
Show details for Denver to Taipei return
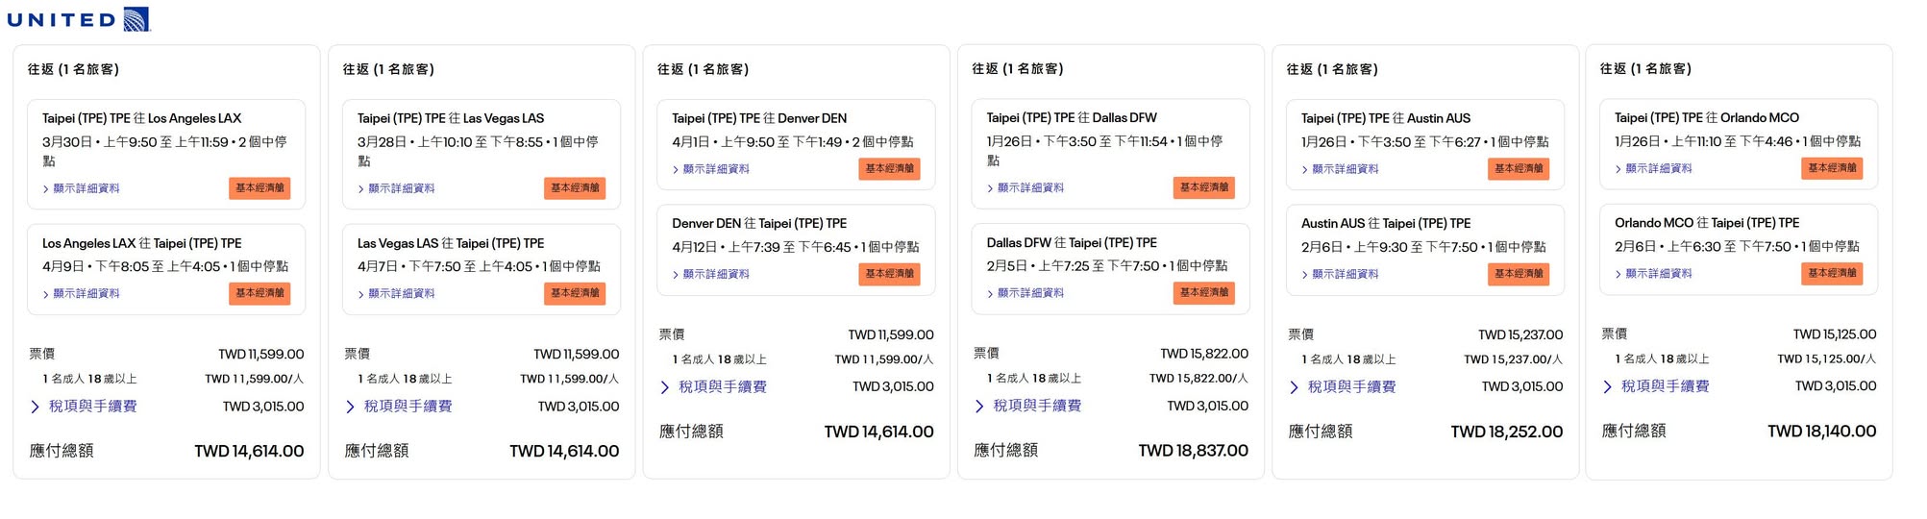715,275
